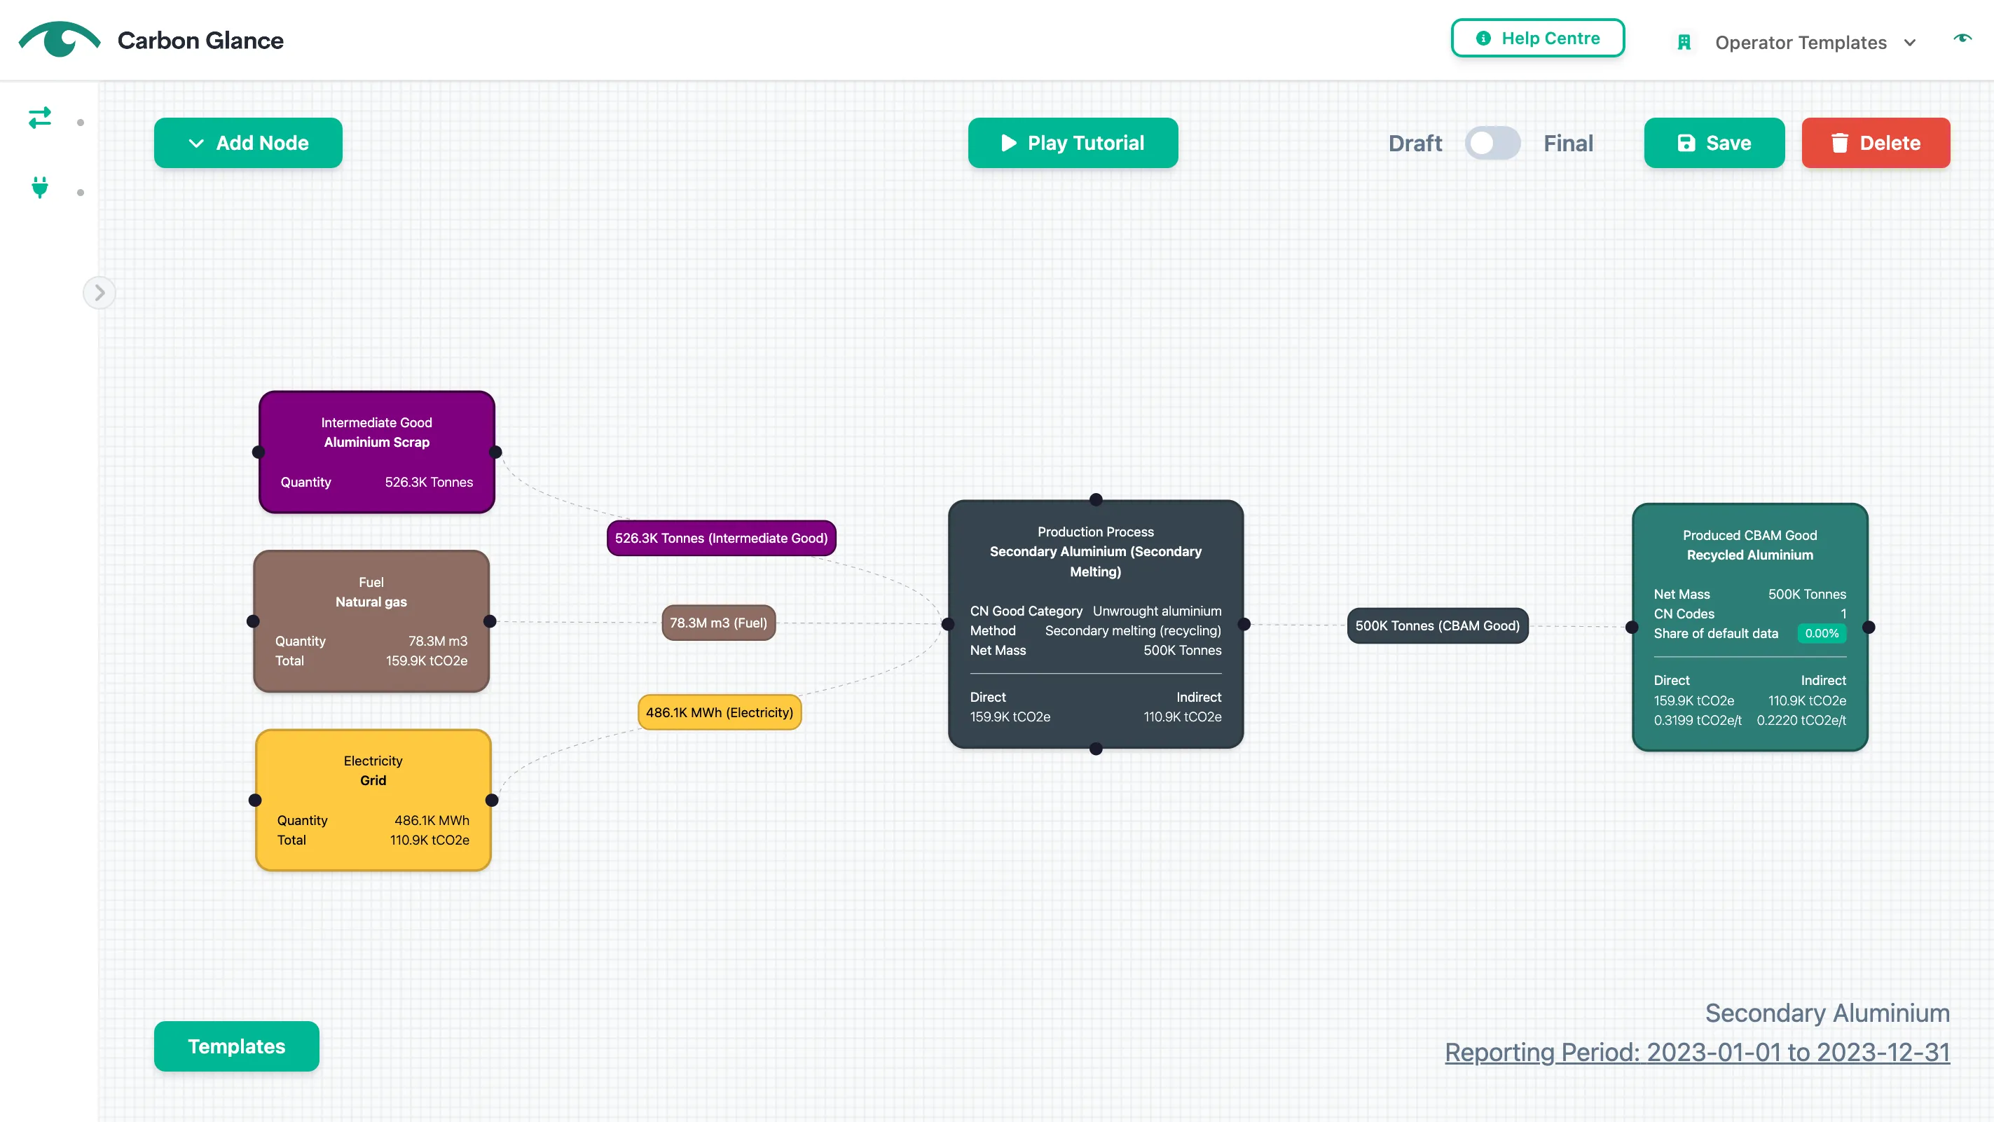Expand the left sidebar panel arrow
1994x1122 pixels.
(99, 293)
